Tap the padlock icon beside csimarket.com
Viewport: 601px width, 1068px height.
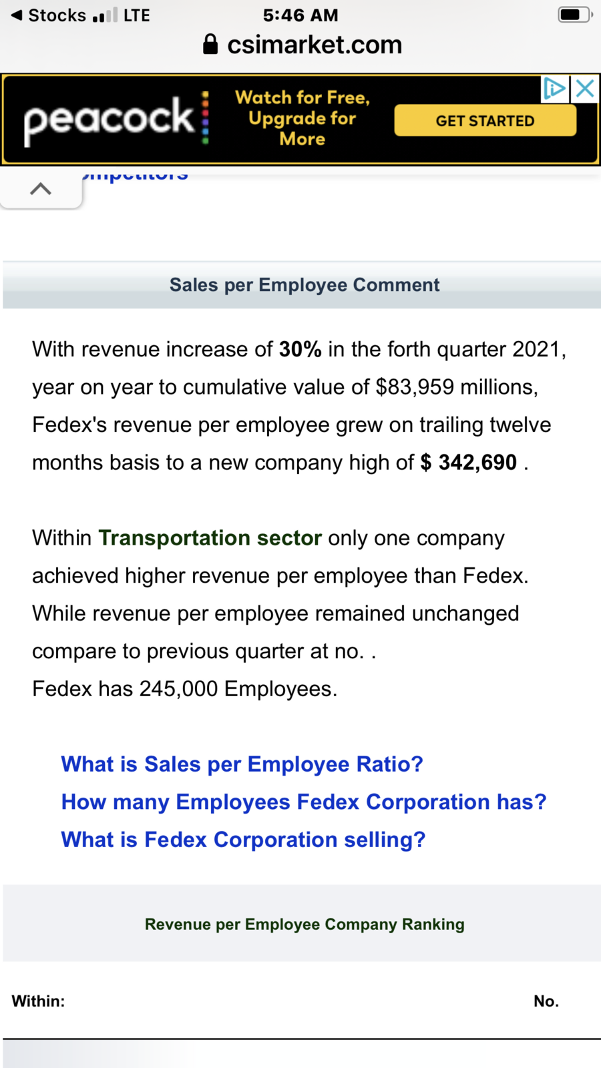pos(210,44)
